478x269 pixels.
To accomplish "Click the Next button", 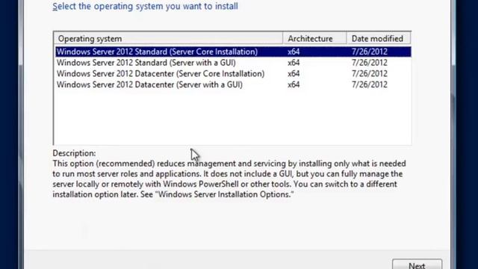I will 417,264.
